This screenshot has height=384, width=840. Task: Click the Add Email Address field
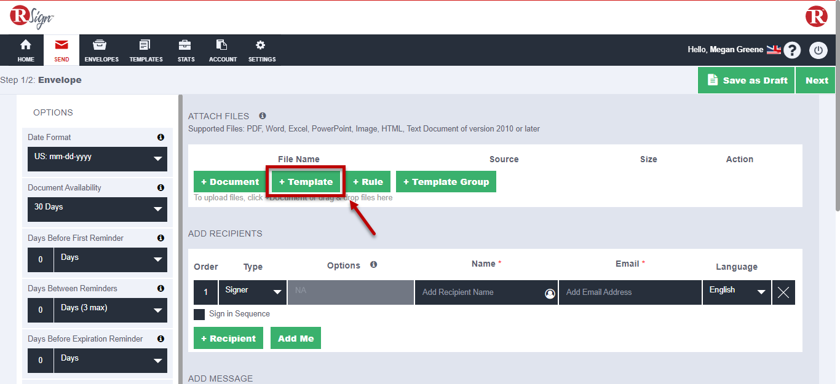click(x=630, y=292)
